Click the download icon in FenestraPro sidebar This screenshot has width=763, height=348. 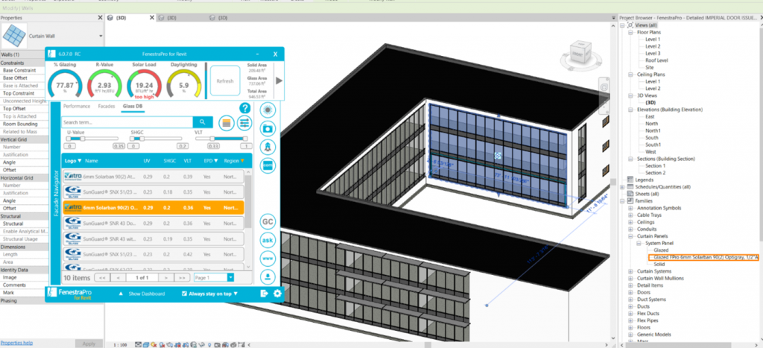point(267,277)
